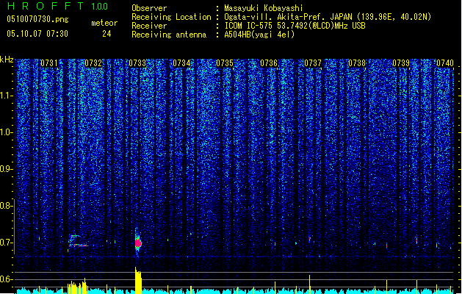This screenshot has width=462, height=294.
Task: Click the 0.7 kHz axis label
Action: 7,243
